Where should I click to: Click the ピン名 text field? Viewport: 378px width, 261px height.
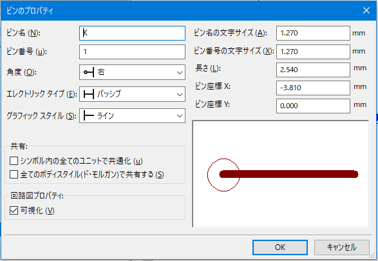[x=132, y=33]
